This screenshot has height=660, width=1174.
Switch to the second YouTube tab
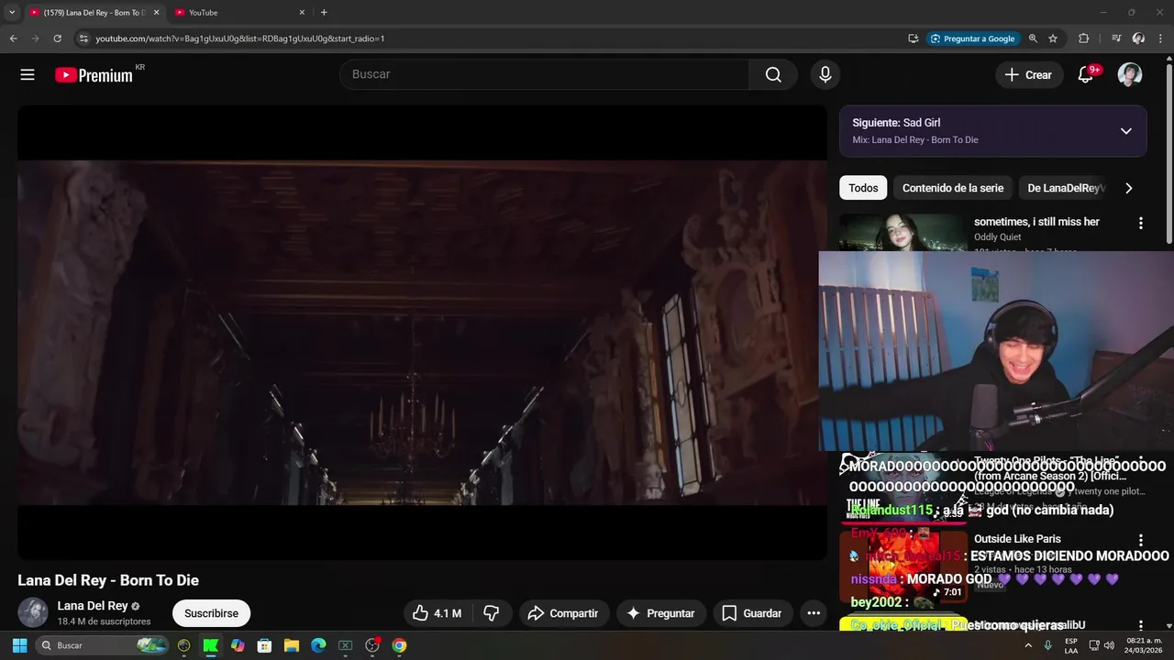240,13
